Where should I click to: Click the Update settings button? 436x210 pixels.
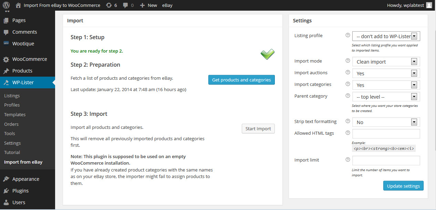pos(403,186)
